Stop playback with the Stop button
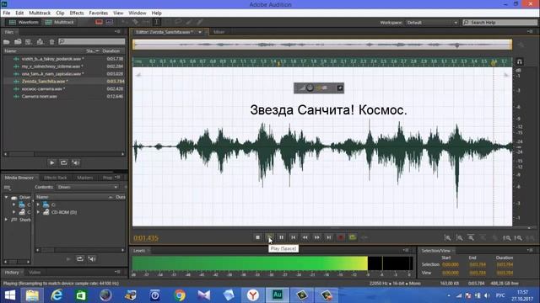Viewport: 540px width, 303px height. 257,237
